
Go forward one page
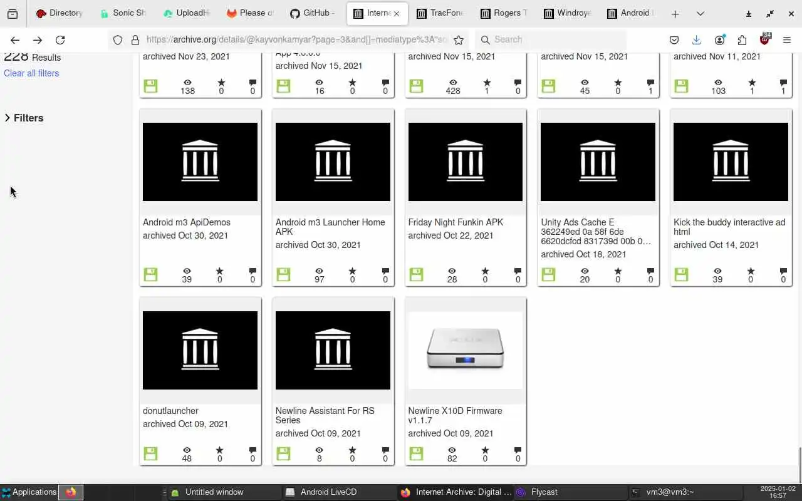38,40
